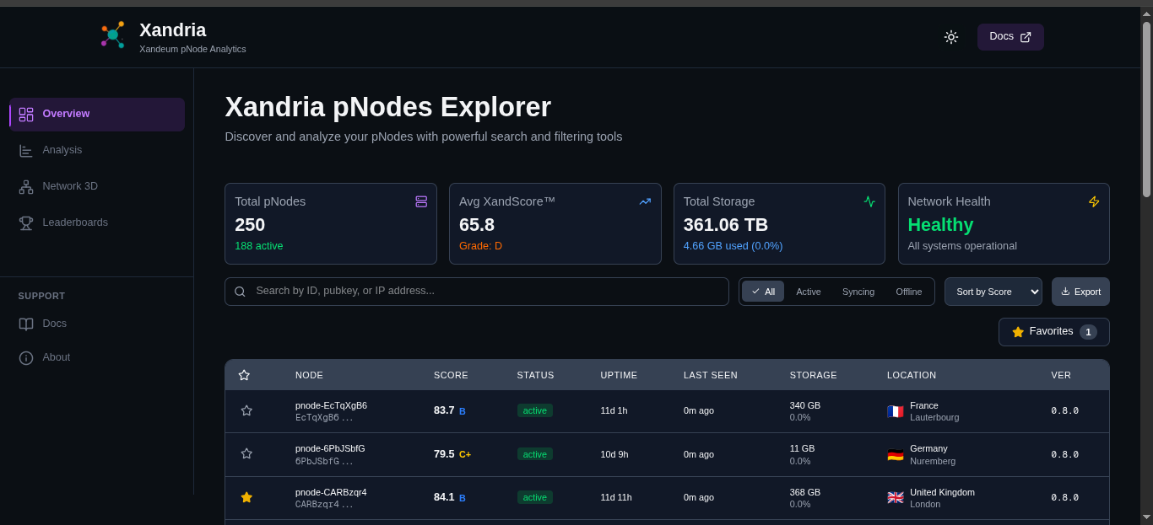
Task: Click the Total pNodes 250 card
Action: 331,223
